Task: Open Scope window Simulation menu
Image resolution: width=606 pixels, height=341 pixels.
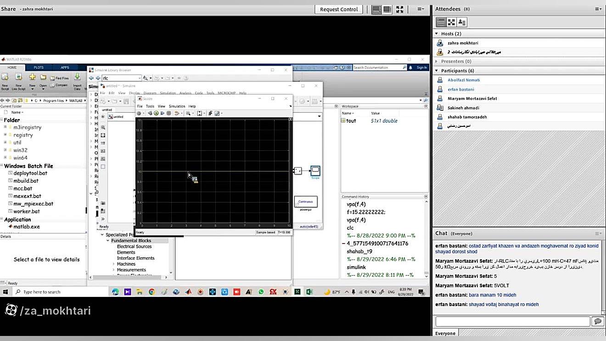Action: pos(177,106)
